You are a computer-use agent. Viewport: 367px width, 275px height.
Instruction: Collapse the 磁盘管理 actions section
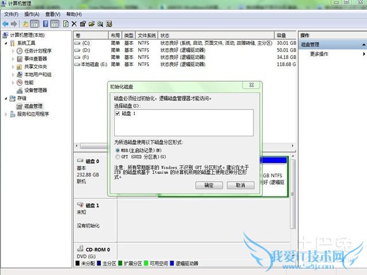click(x=364, y=45)
